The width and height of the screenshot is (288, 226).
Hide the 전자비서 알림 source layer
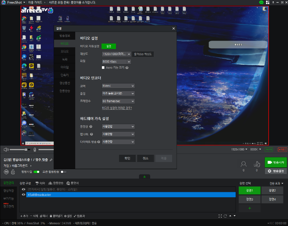[23, 189]
